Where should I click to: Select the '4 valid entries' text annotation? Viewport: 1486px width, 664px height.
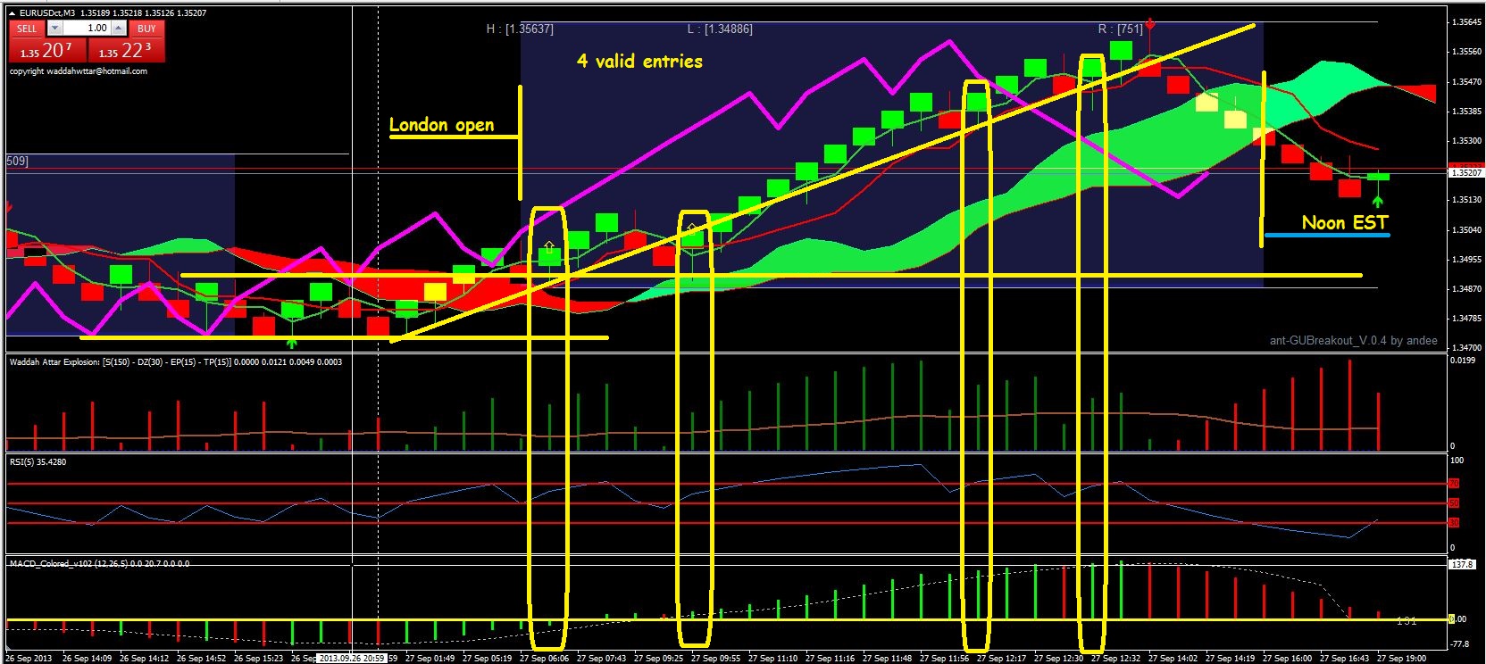(x=639, y=61)
